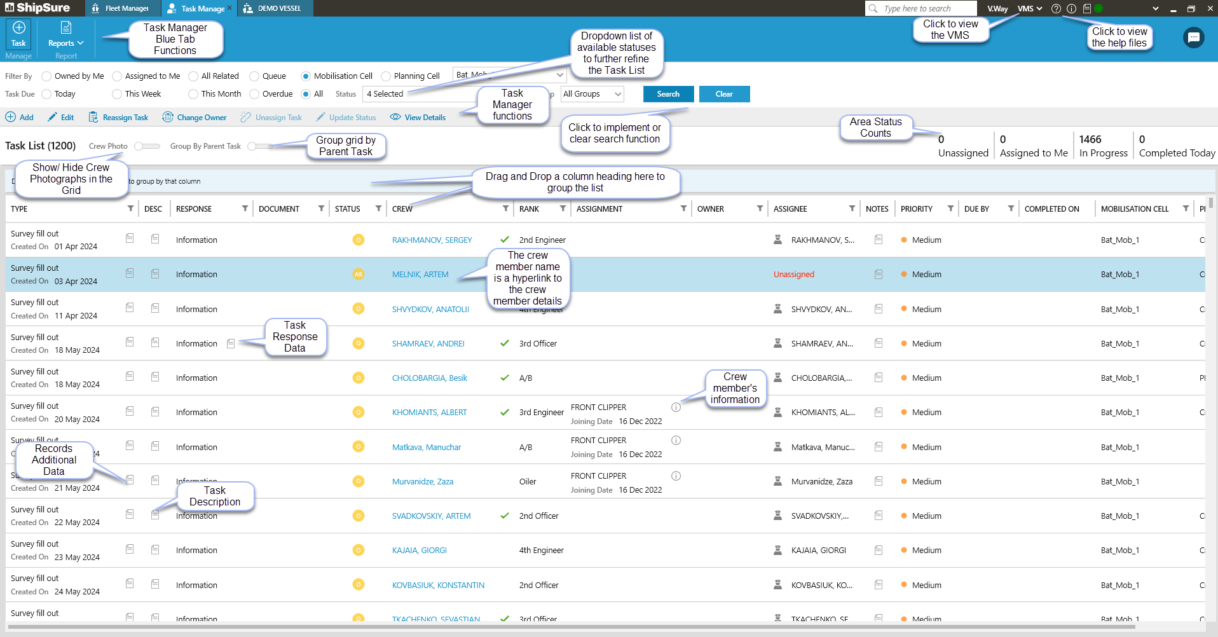Select the Owned by Me radio button
The height and width of the screenshot is (637, 1218).
(46, 76)
